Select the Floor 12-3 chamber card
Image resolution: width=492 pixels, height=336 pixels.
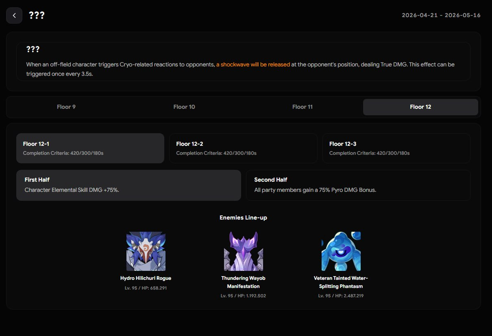point(396,148)
